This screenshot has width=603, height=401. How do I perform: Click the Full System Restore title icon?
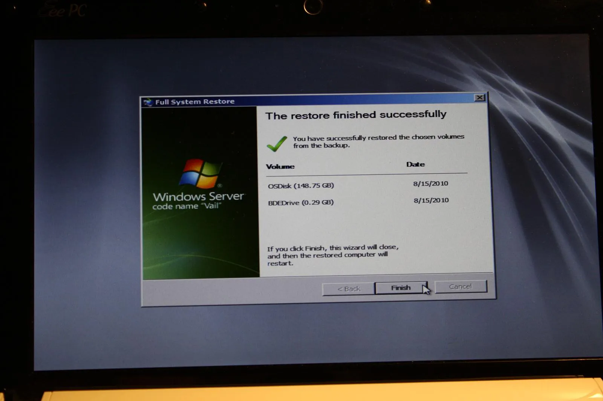click(148, 102)
